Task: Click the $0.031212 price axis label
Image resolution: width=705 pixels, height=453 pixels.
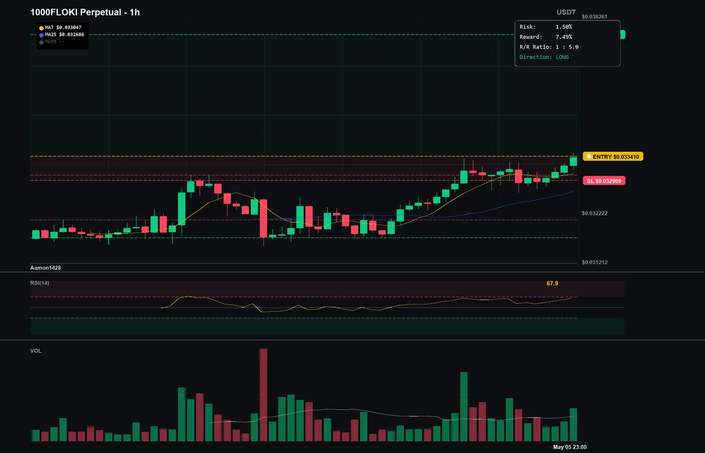Action: (x=594, y=262)
